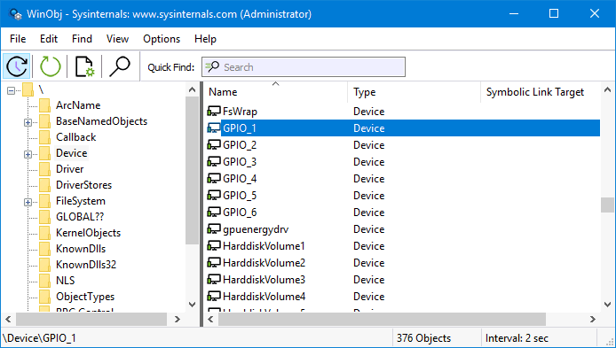Open the Options menu
This screenshot has width=616, height=348.
pyautogui.click(x=162, y=39)
